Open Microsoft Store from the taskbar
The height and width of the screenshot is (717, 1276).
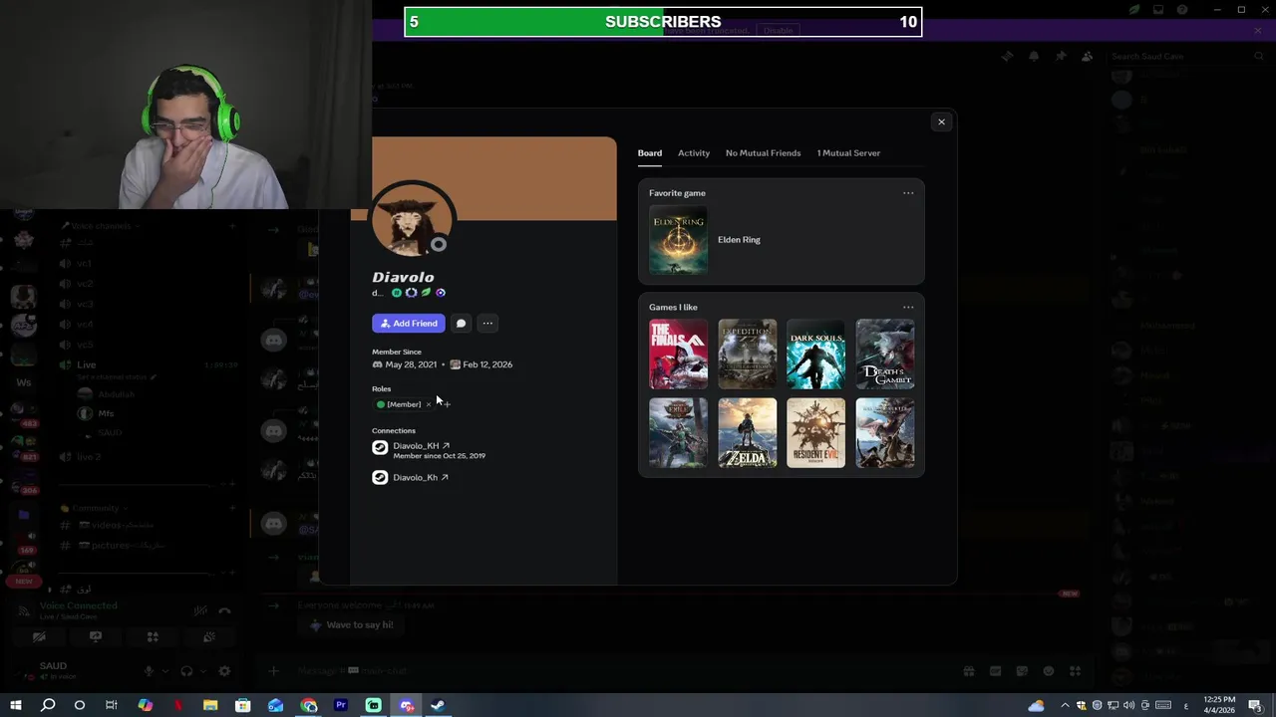coord(242,706)
